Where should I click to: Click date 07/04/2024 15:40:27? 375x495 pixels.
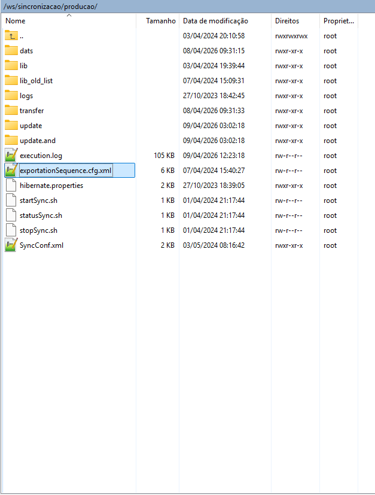(x=214, y=171)
